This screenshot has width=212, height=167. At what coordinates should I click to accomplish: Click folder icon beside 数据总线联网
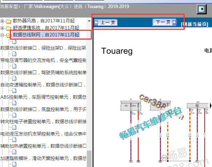tap(8, 35)
